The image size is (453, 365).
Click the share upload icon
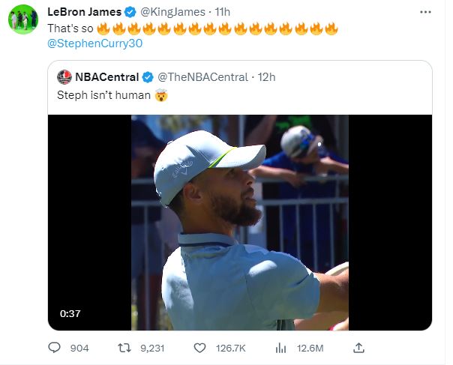(x=358, y=348)
